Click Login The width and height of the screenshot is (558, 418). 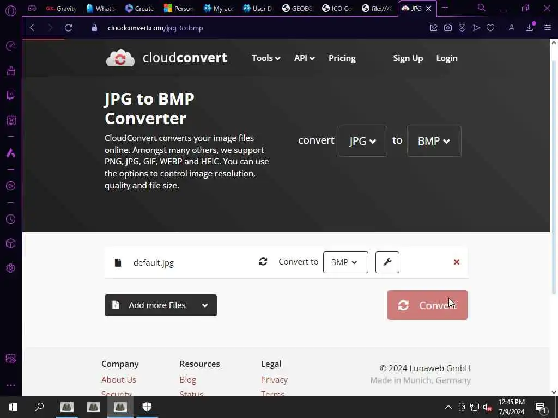(x=447, y=58)
